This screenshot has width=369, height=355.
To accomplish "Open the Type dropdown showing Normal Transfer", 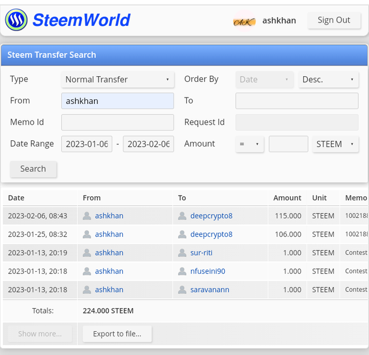I will pyautogui.click(x=118, y=80).
